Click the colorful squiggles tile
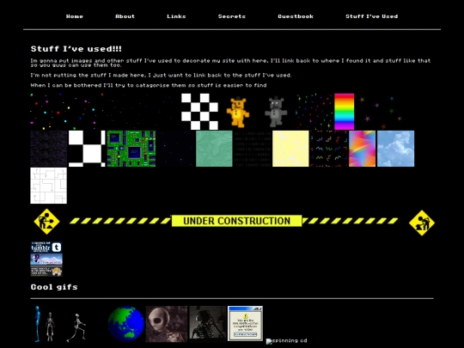Viewport: 464px width, 348px height. 329,149
